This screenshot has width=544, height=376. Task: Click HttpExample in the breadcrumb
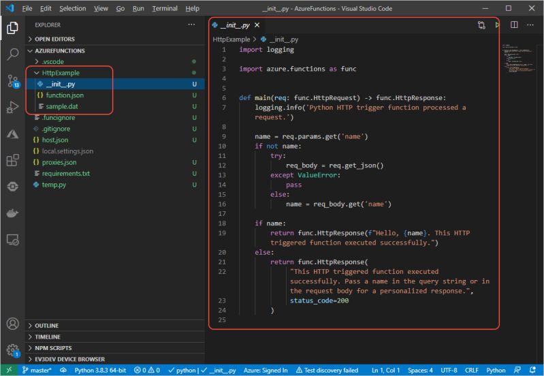[x=231, y=40]
